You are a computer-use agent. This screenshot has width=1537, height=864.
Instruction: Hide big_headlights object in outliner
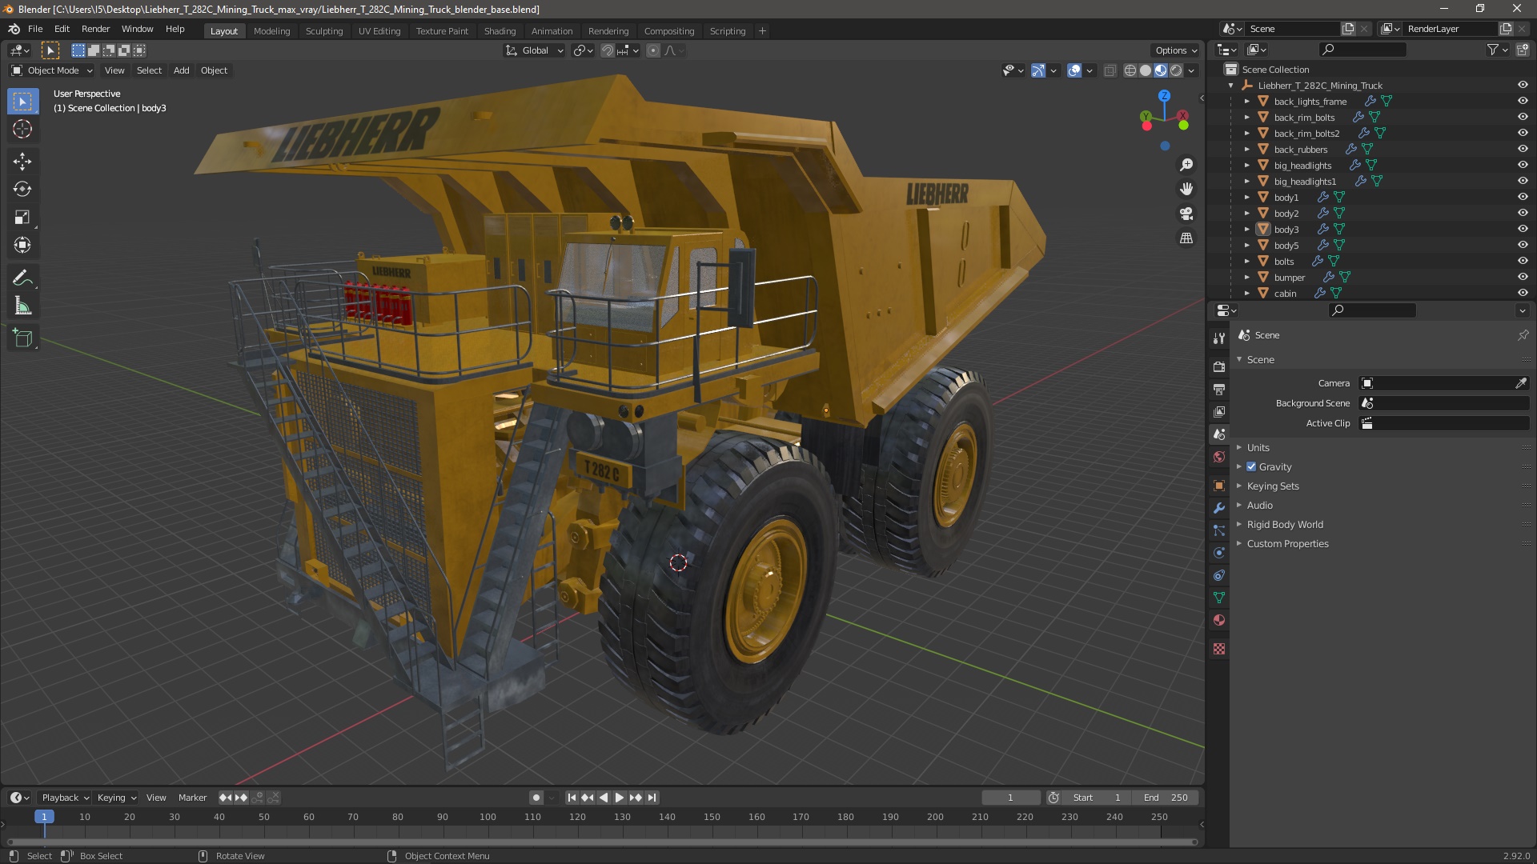coord(1523,166)
